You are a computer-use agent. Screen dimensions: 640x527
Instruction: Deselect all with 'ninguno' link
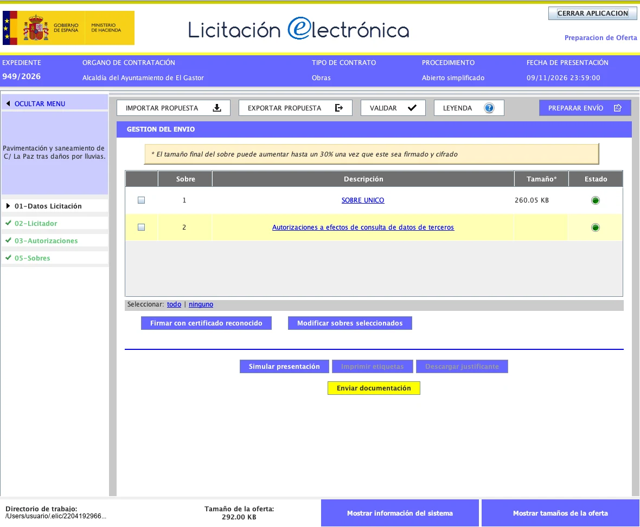point(201,304)
